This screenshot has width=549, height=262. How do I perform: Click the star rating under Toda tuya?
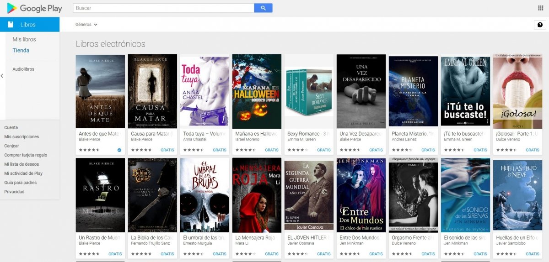[x=193, y=150]
